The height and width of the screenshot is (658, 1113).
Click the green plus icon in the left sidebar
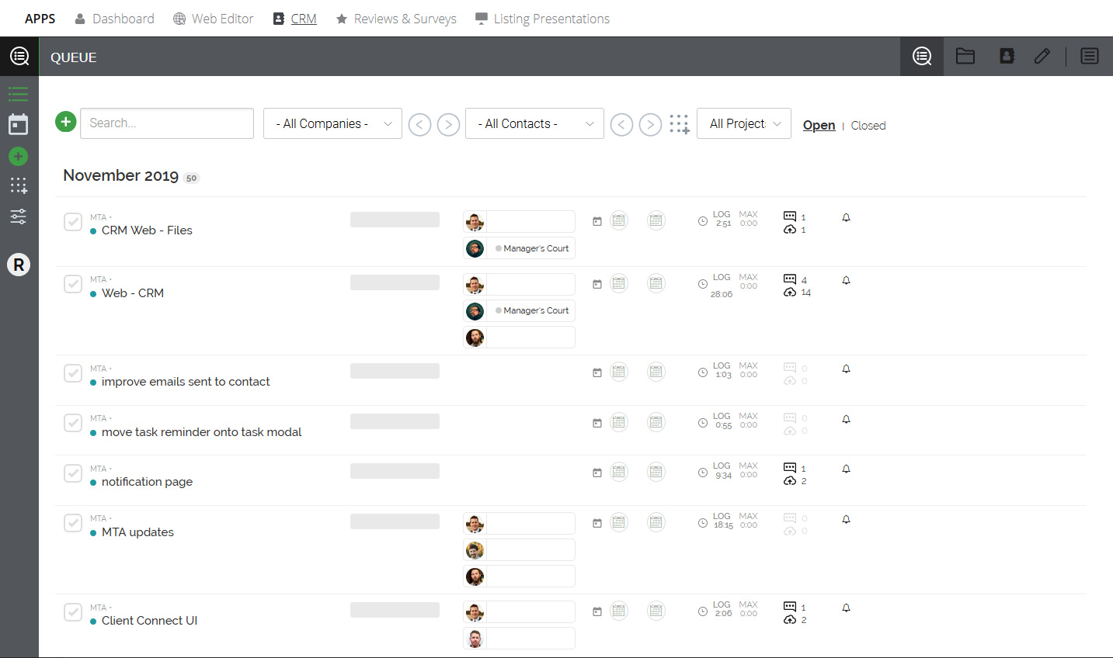(x=19, y=156)
